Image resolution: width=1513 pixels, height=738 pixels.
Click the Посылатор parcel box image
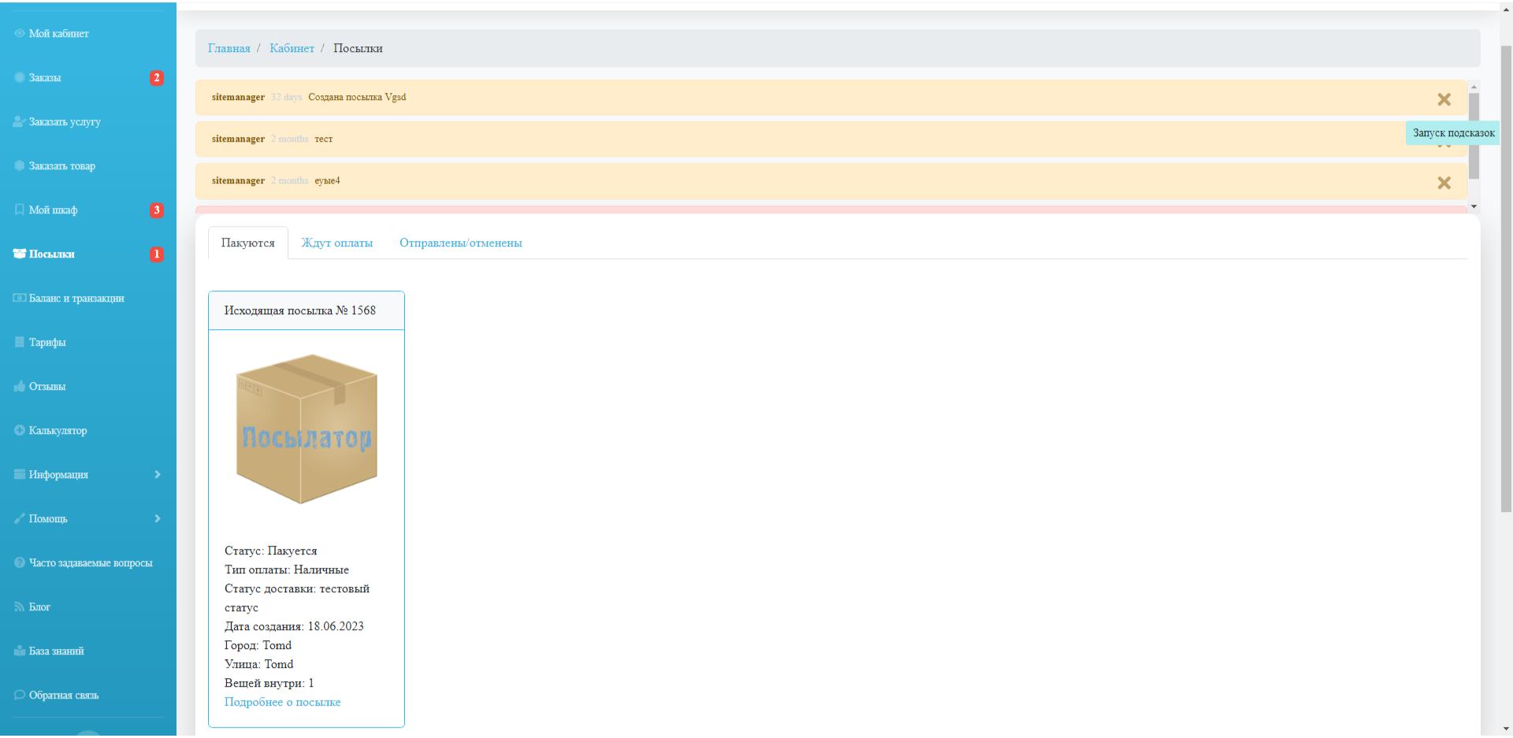pyautogui.click(x=307, y=428)
